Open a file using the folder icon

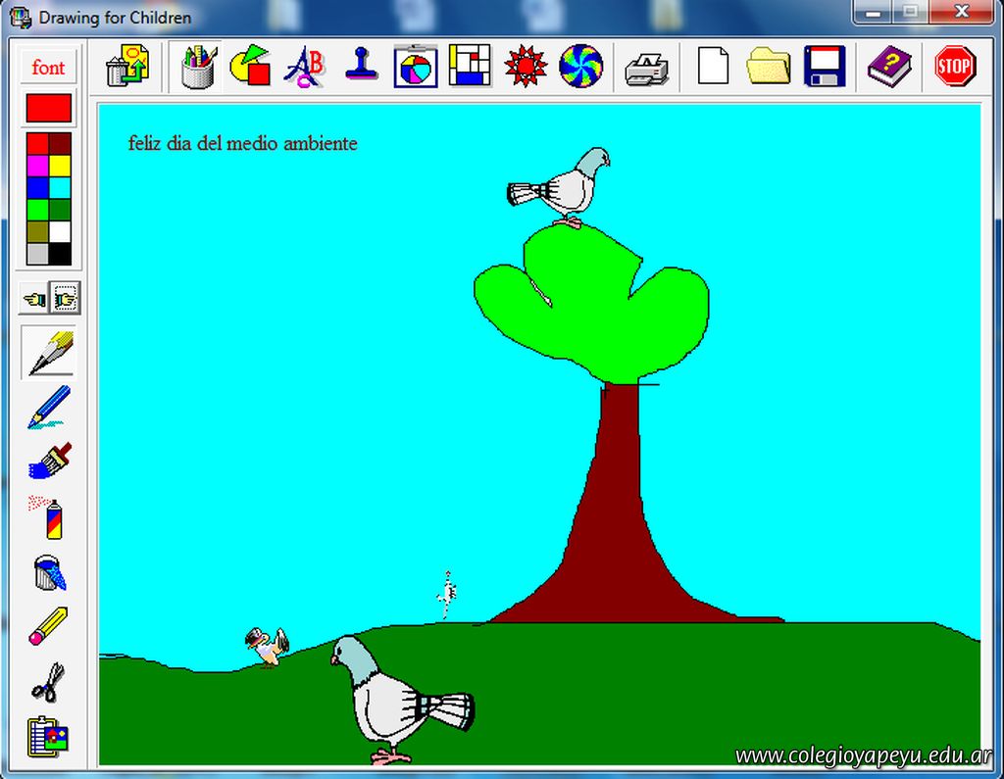coord(768,67)
